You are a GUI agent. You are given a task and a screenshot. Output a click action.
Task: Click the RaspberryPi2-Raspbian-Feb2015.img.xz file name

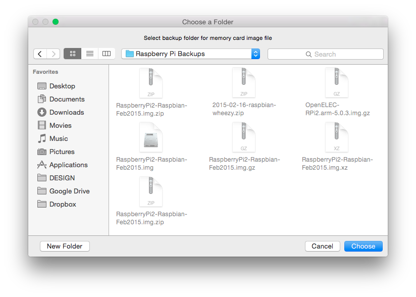click(337, 164)
